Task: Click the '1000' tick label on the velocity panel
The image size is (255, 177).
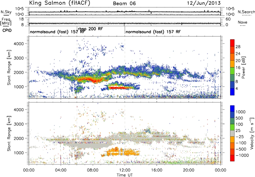Action: pyautogui.click(x=19, y=153)
